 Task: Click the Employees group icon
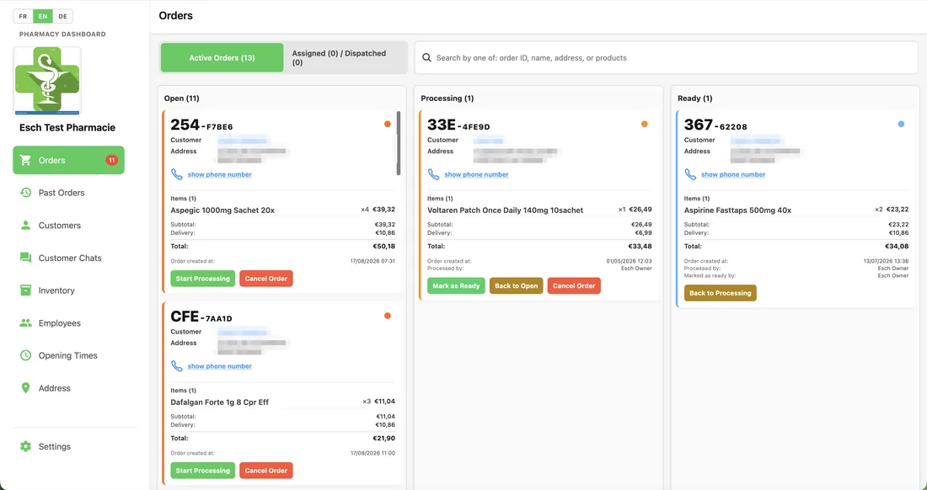tap(25, 323)
